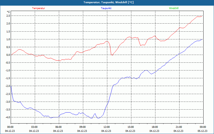Click the -2,5 y-axis value
The height and width of the screenshot is (134, 214).
8,94
